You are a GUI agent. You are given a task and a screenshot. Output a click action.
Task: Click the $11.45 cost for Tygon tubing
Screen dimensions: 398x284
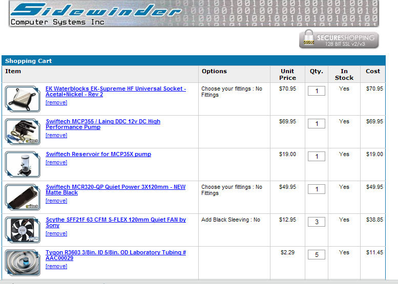point(374,252)
